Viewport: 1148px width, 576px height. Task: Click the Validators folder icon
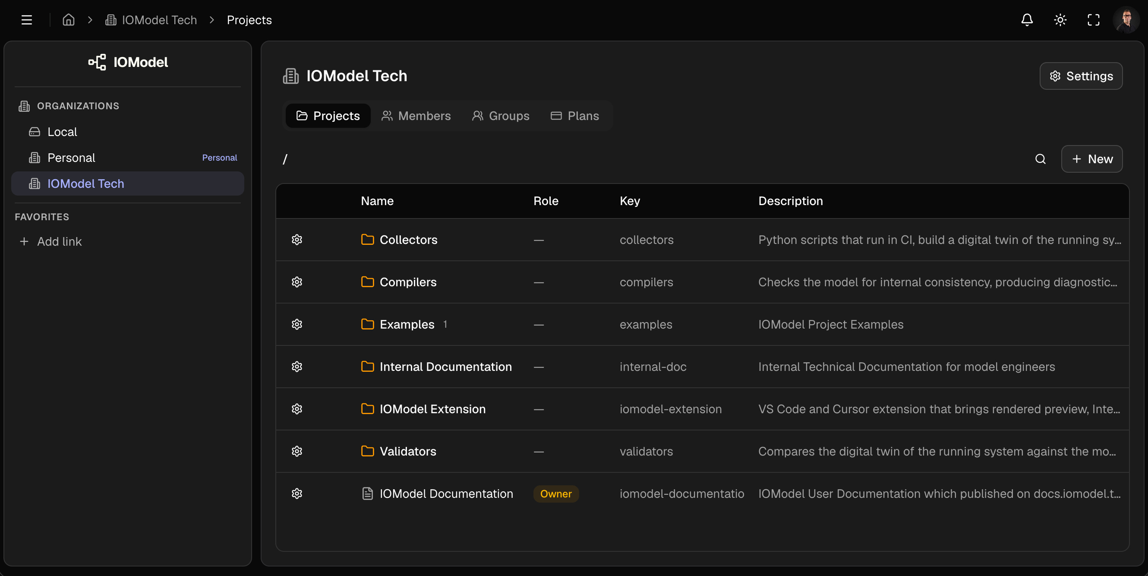[x=367, y=452]
